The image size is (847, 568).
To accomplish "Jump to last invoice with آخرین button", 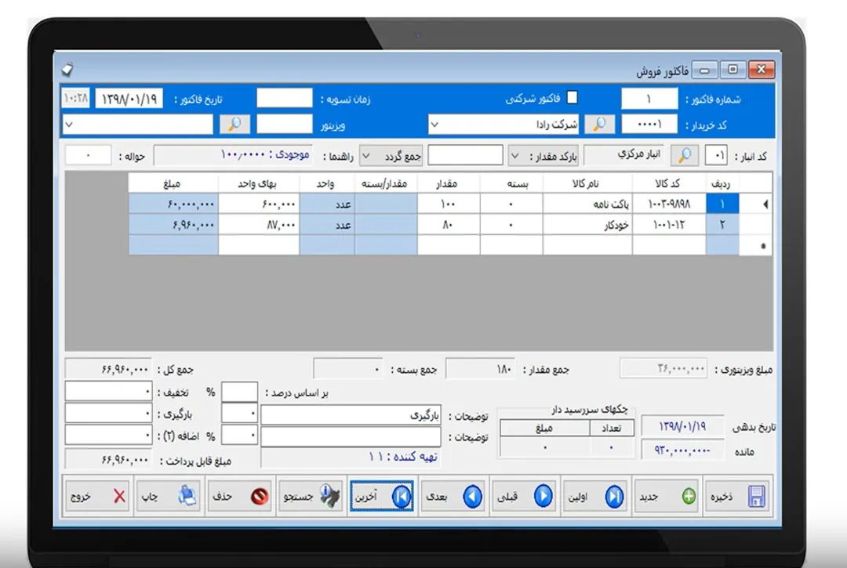I will (381, 496).
